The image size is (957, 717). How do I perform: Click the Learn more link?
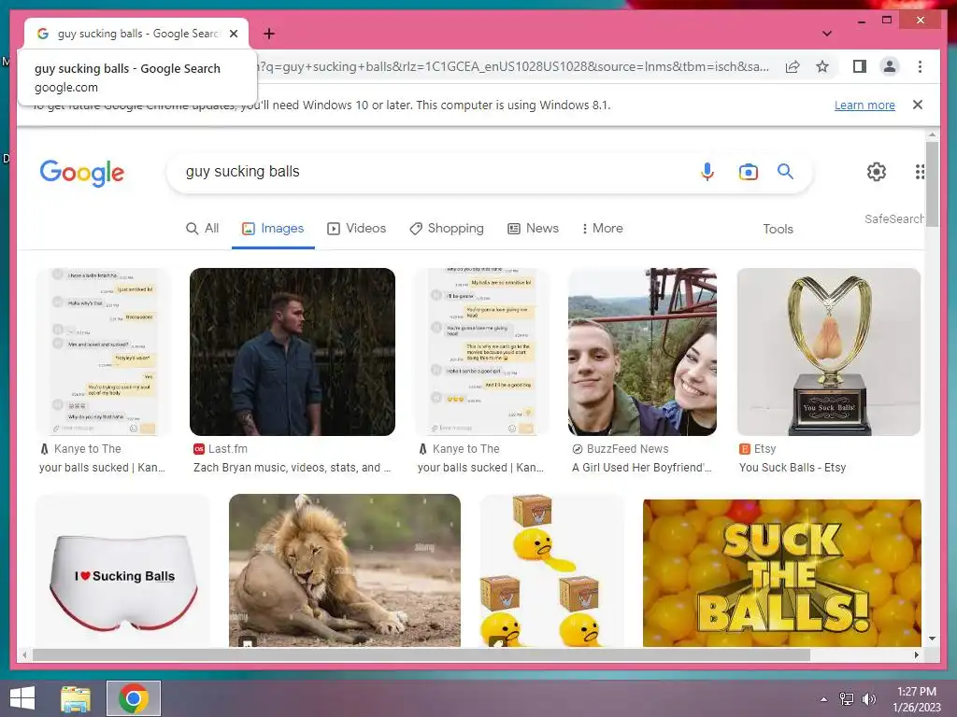click(x=864, y=105)
